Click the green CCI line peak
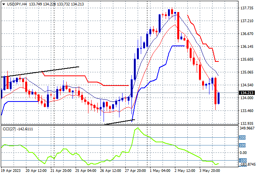The image size is (256, 175). (x=138, y=128)
